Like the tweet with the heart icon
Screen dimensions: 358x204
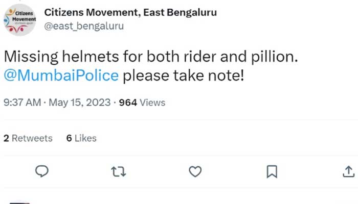(195, 171)
